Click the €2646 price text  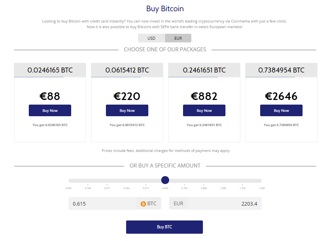[x=281, y=96]
